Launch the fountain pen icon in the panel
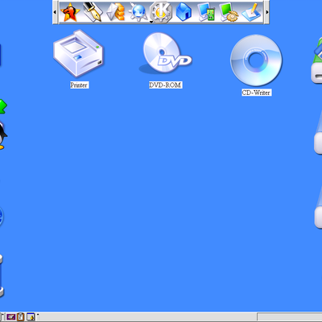This screenshot has height=322, width=322. [93, 12]
